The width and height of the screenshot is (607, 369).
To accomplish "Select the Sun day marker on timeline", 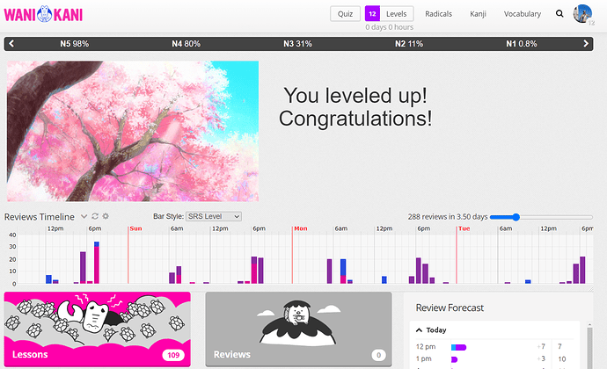I will pyautogui.click(x=135, y=228).
